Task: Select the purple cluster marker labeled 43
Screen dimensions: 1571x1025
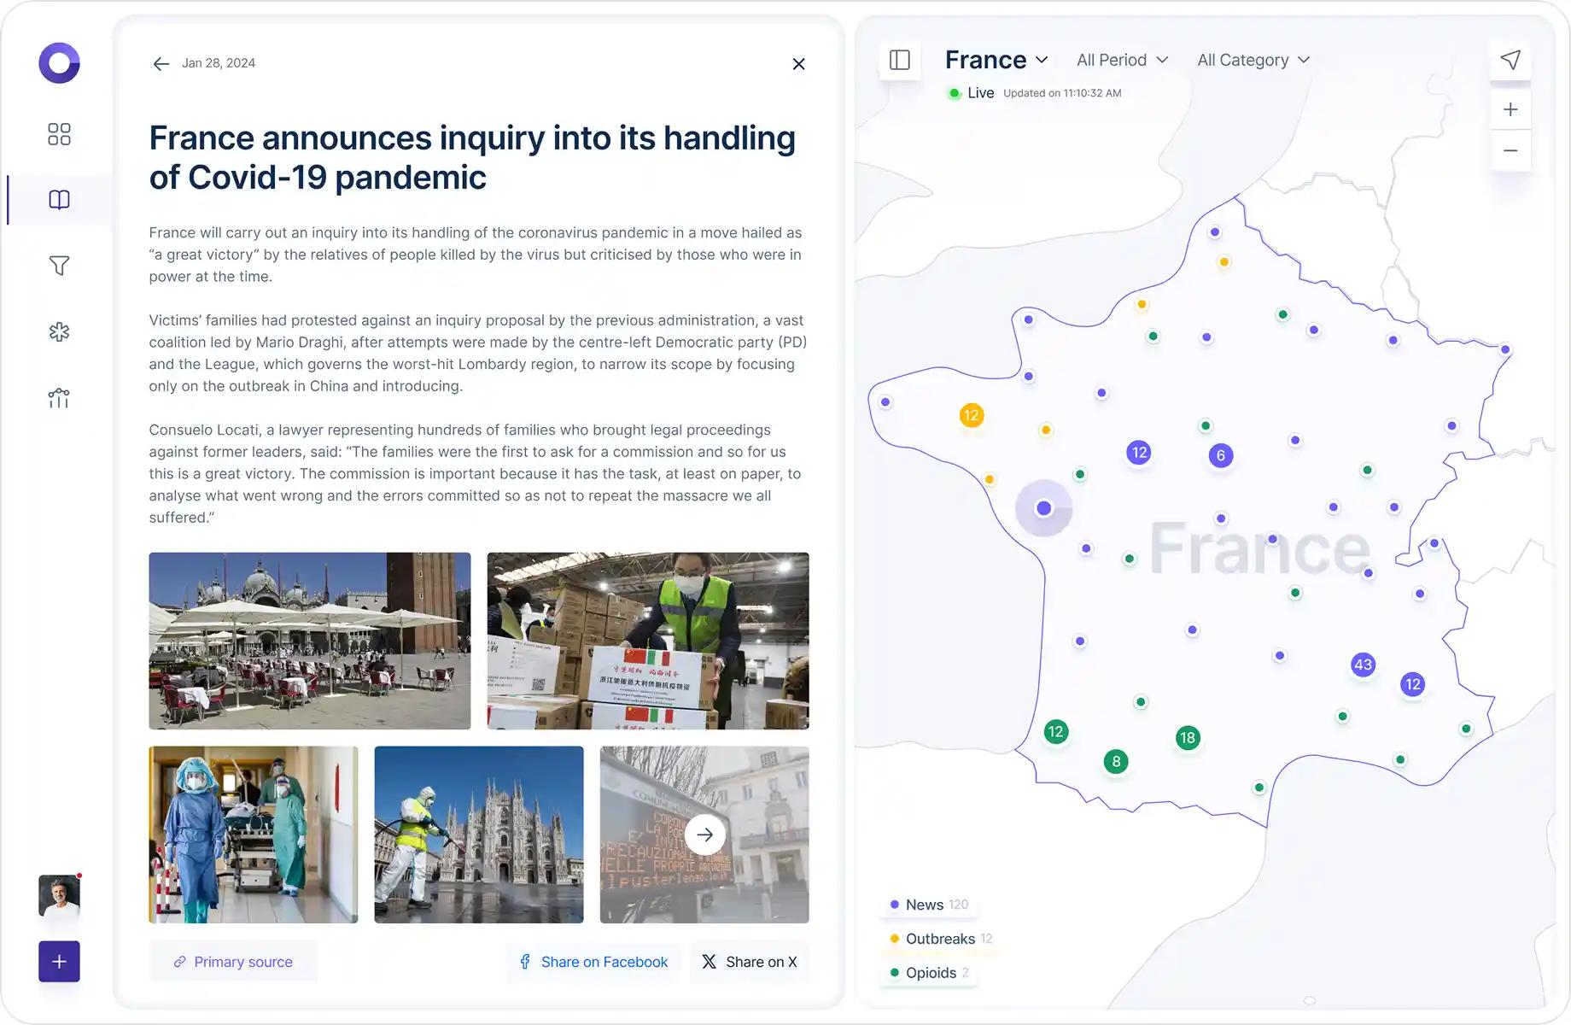Action: click(1364, 665)
